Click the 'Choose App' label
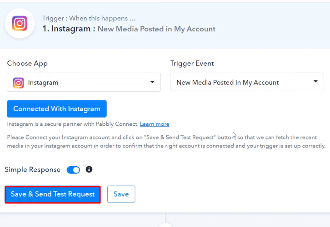 coord(27,64)
